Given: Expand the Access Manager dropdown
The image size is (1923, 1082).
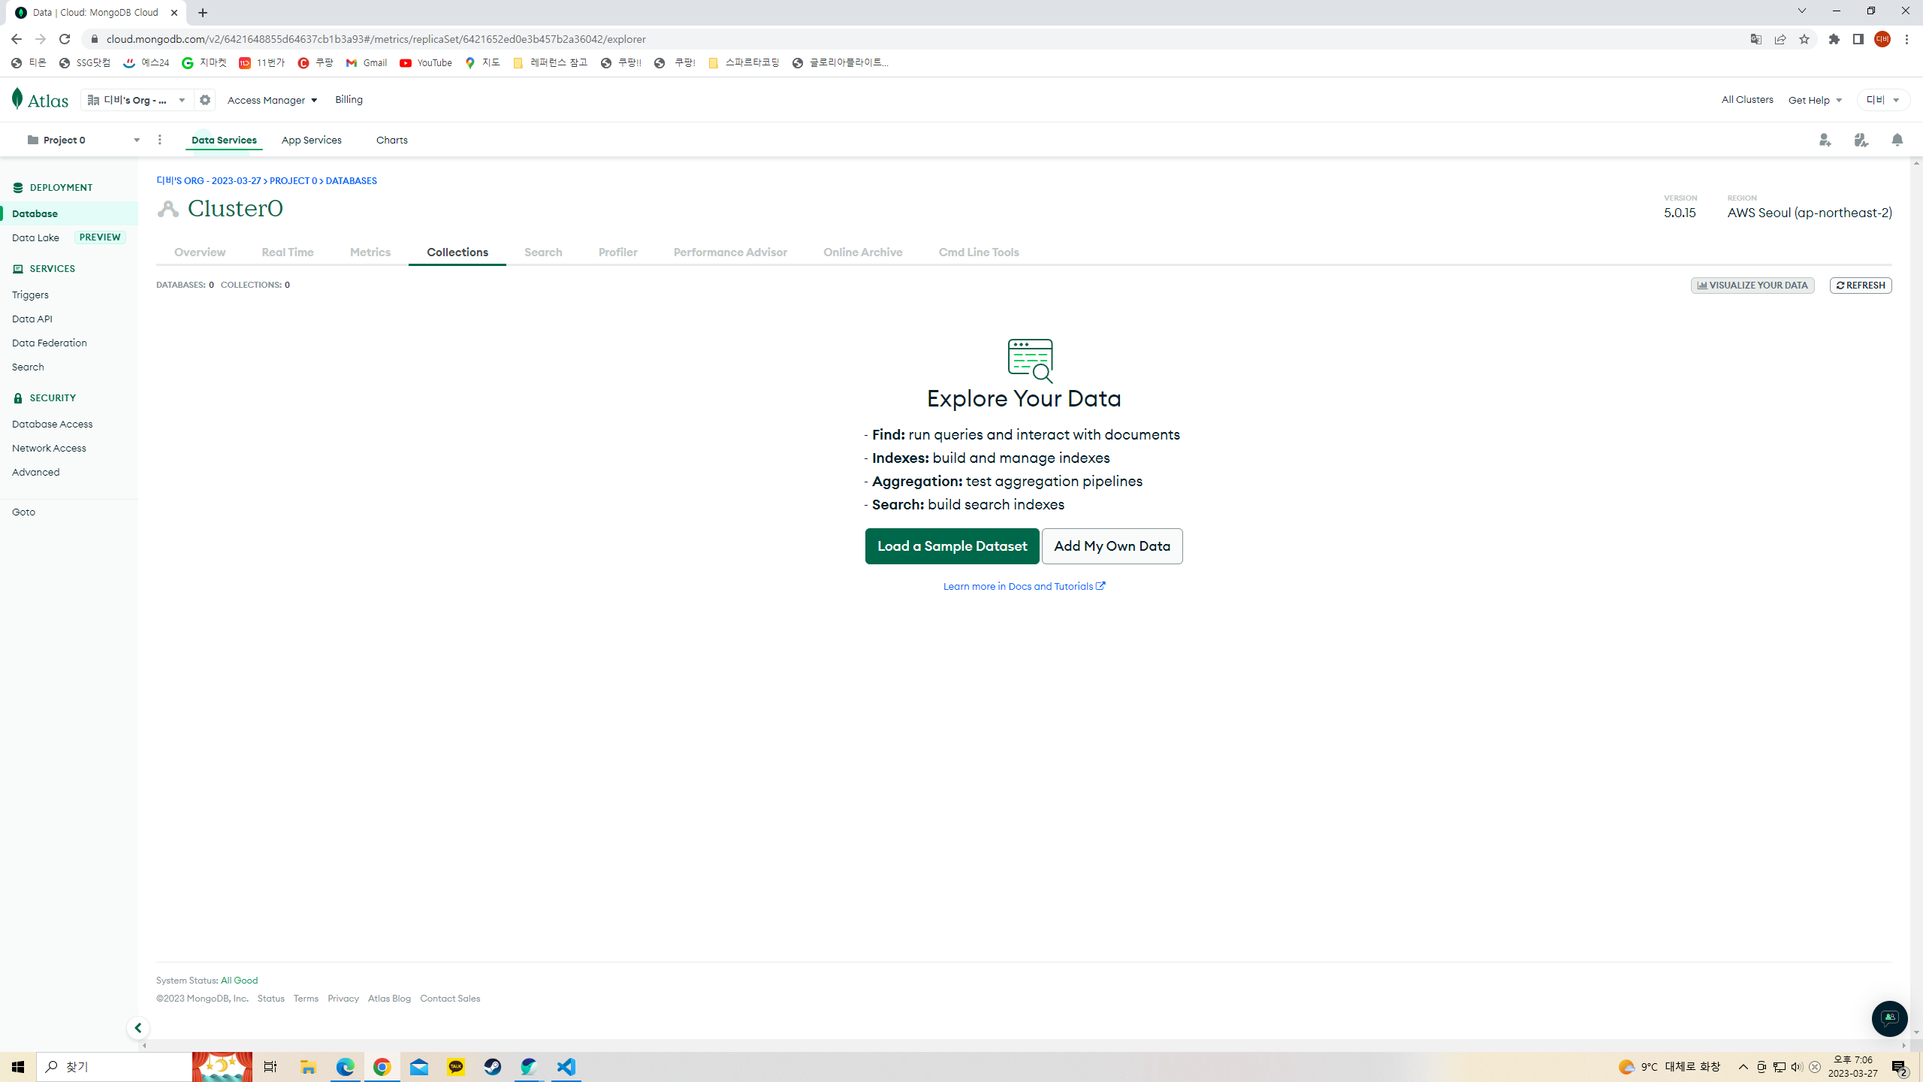Looking at the screenshot, I should 272,100.
